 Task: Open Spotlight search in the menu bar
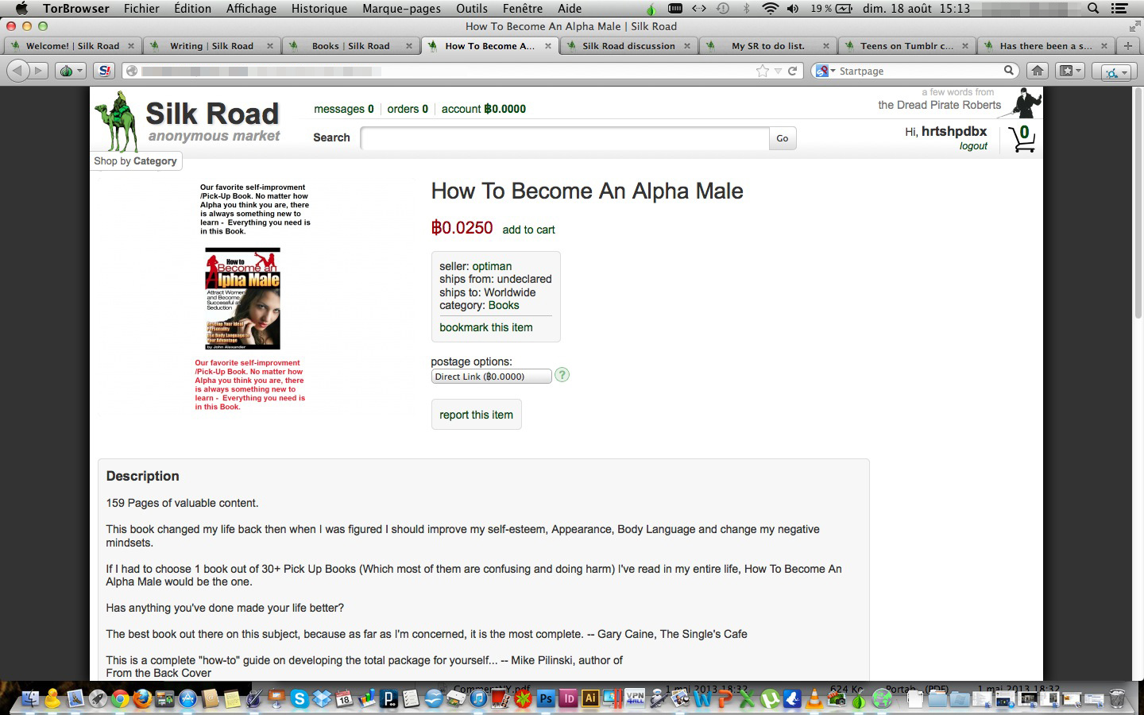1093,9
